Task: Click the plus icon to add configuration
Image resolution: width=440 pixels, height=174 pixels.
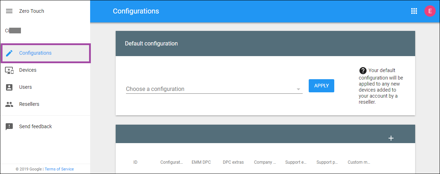Action: click(391, 138)
